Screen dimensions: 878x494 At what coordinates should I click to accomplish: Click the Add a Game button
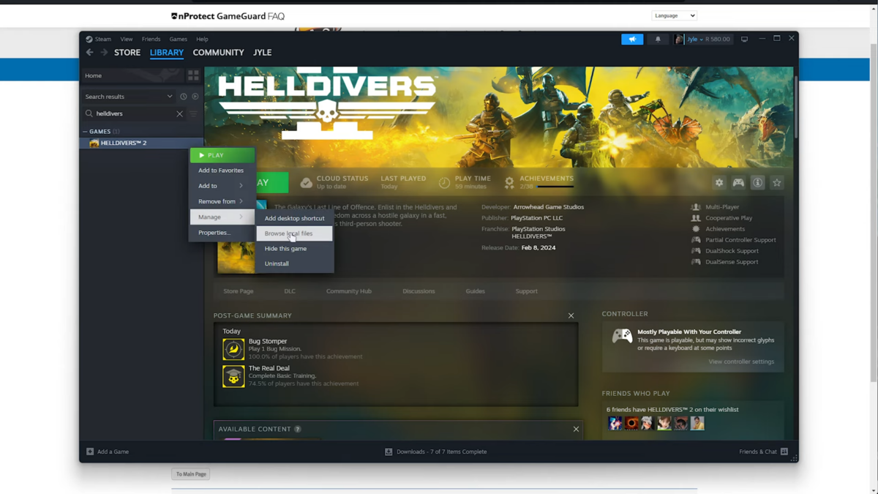pyautogui.click(x=108, y=452)
